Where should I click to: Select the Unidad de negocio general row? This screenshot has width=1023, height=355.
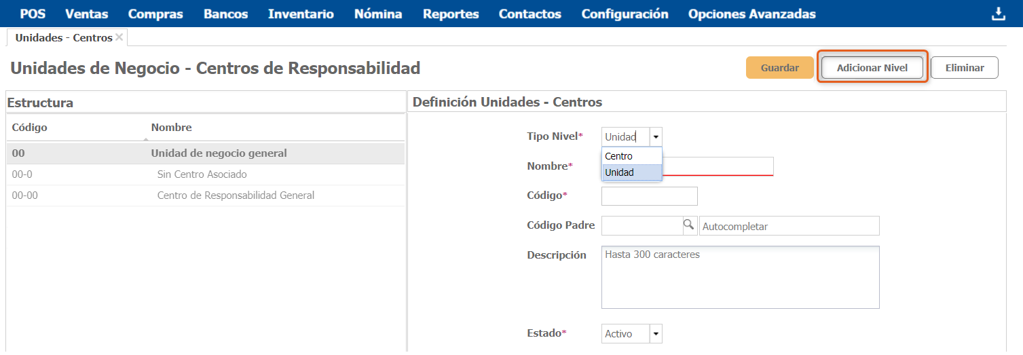tap(206, 153)
